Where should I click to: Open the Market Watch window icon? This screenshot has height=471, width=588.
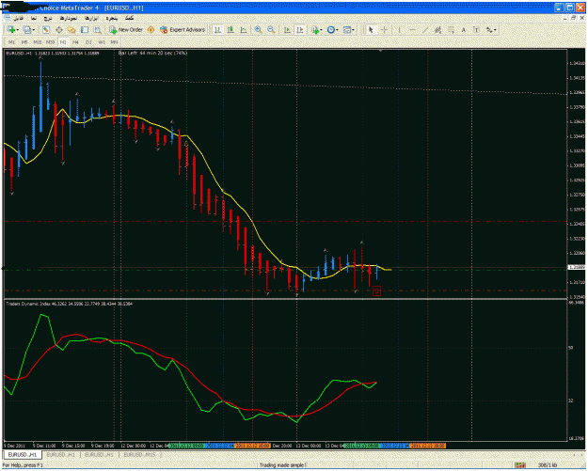46,30
